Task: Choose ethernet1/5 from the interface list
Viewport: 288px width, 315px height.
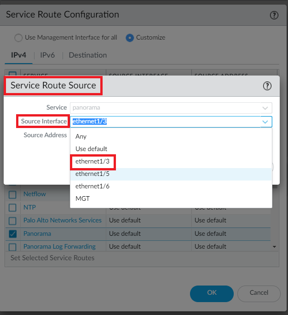Action: [x=92, y=174]
